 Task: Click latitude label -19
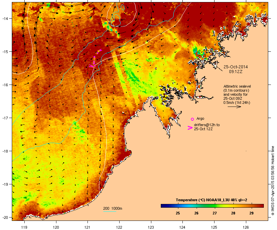[x=5, y=184]
